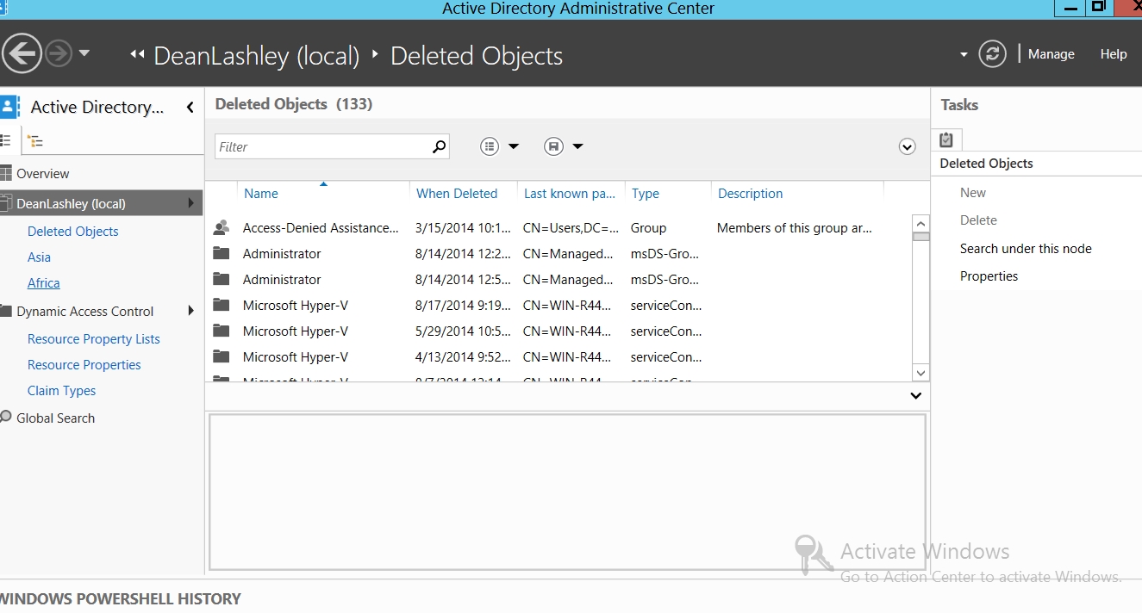Open the Africa container link
The height and width of the screenshot is (613, 1142).
[x=44, y=282]
